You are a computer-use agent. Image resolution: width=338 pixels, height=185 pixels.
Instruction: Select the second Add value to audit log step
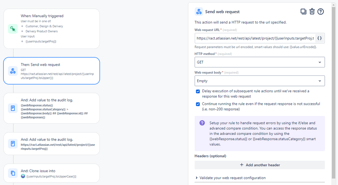point(51,144)
